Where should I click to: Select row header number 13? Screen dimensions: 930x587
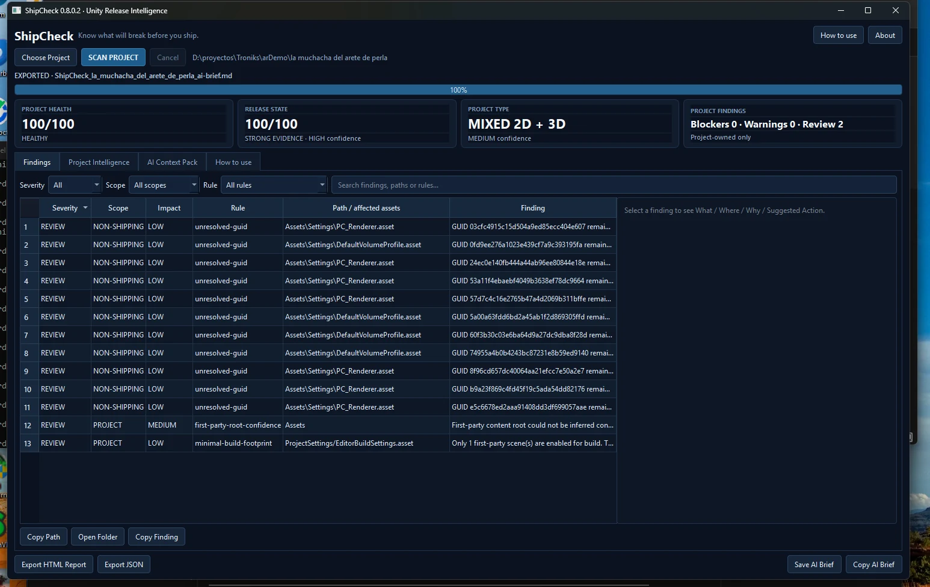point(29,443)
